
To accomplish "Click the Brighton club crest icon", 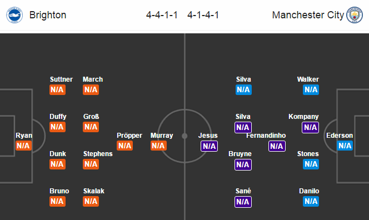I will pyautogui.click(x=14, y=15).
